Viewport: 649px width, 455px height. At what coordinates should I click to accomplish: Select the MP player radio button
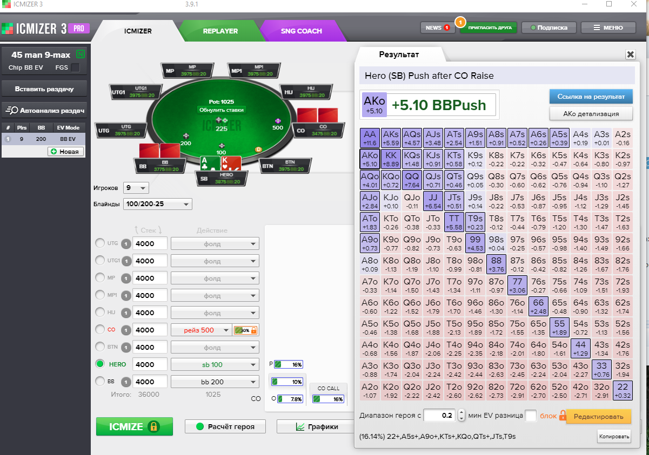coord(100,278)
